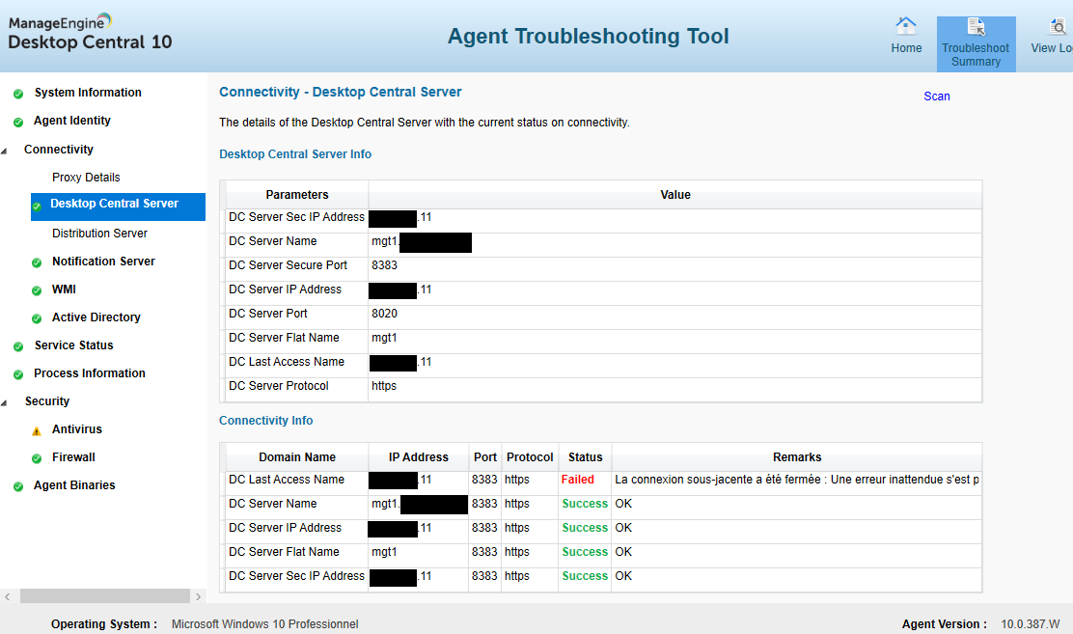Open Troubleshoot Summary icon

(976, 27)
